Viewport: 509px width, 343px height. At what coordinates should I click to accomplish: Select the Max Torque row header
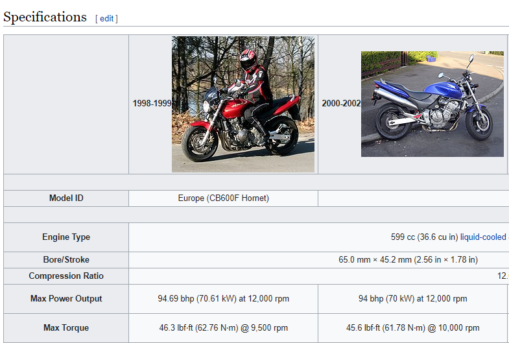click(66, 328)
